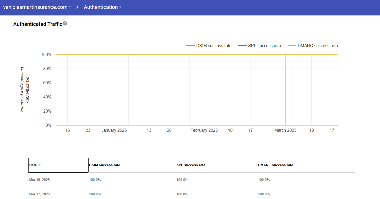This screenshot has height=199, width=380.
Task: Click SPF success rate column header
Action: coord(191,165)
